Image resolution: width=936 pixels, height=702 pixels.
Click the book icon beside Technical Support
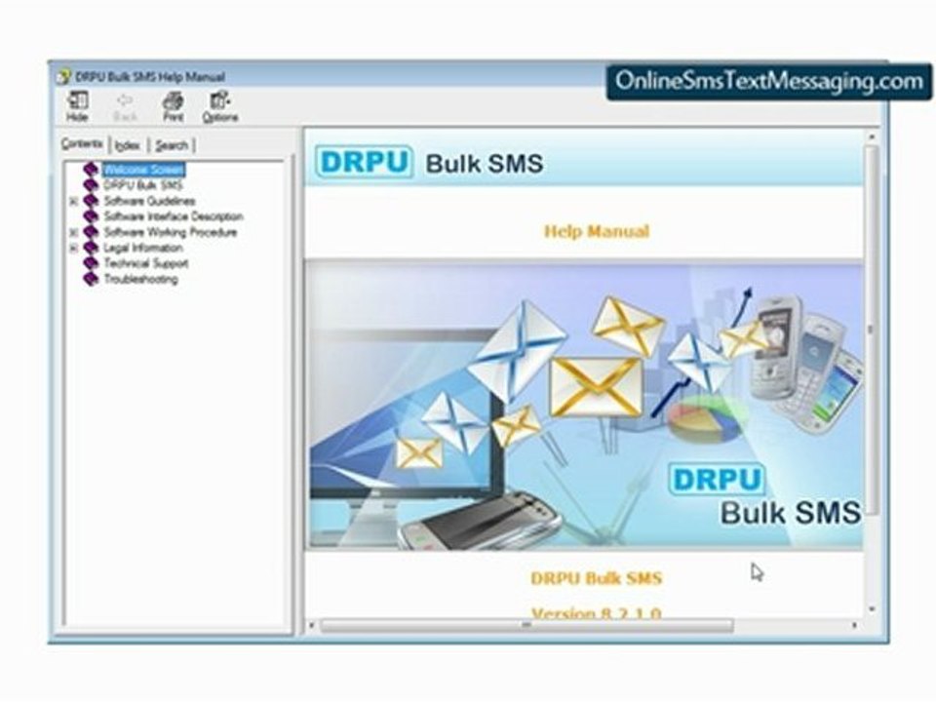click(91, 263)
